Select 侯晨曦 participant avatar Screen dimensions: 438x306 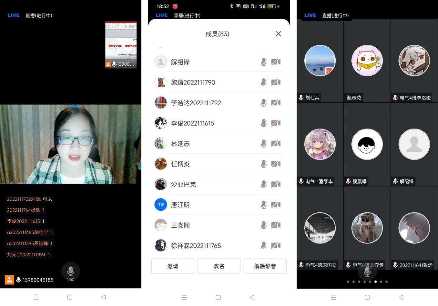tap(367, 144)
